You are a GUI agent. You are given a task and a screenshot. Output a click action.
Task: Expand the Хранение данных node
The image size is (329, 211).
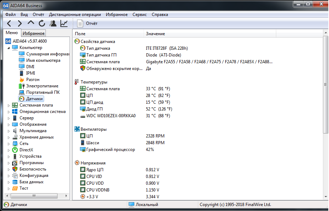9,137
